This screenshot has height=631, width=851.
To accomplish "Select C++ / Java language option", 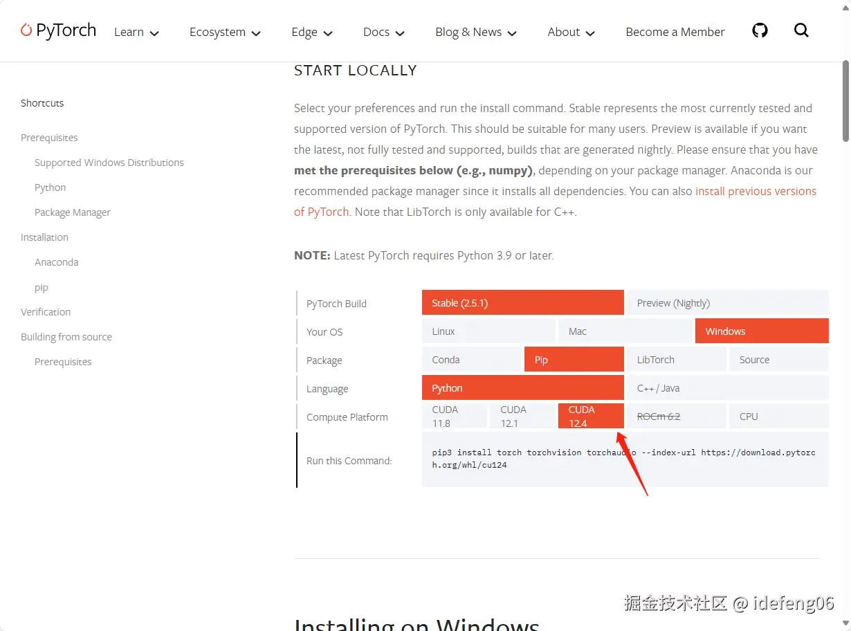I will pyautogui.click(x=727, y=387).
